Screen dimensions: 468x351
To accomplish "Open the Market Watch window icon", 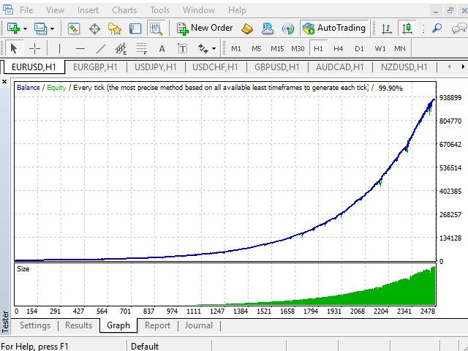I will coord(73,29).
